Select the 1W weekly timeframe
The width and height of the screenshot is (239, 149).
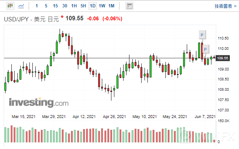[102, 6]
